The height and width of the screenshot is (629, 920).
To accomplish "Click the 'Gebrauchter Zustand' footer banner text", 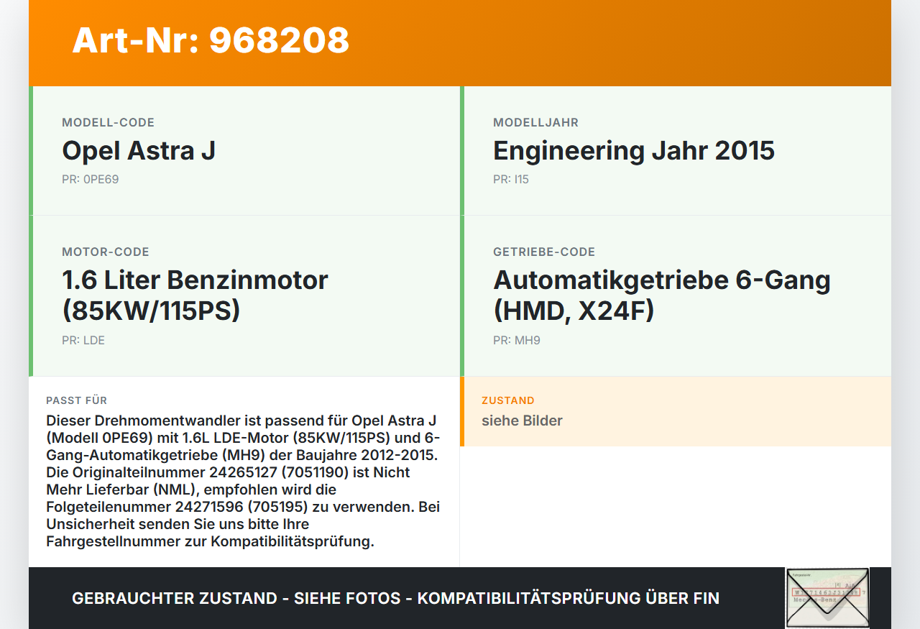I will pyautogui.click(x=395, y=598).
